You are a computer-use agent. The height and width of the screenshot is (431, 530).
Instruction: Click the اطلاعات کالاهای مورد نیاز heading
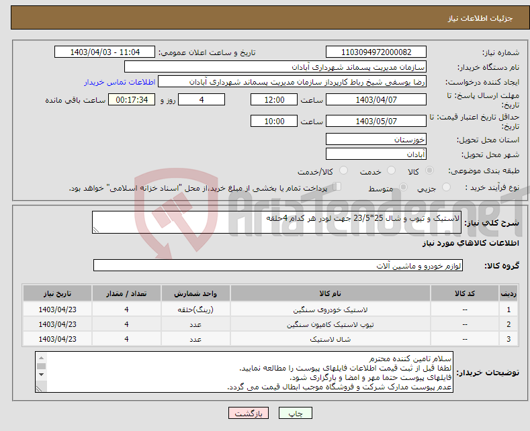(470, 243)
